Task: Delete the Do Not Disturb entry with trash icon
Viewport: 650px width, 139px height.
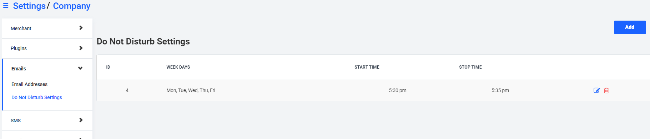Action: (606, 90)
